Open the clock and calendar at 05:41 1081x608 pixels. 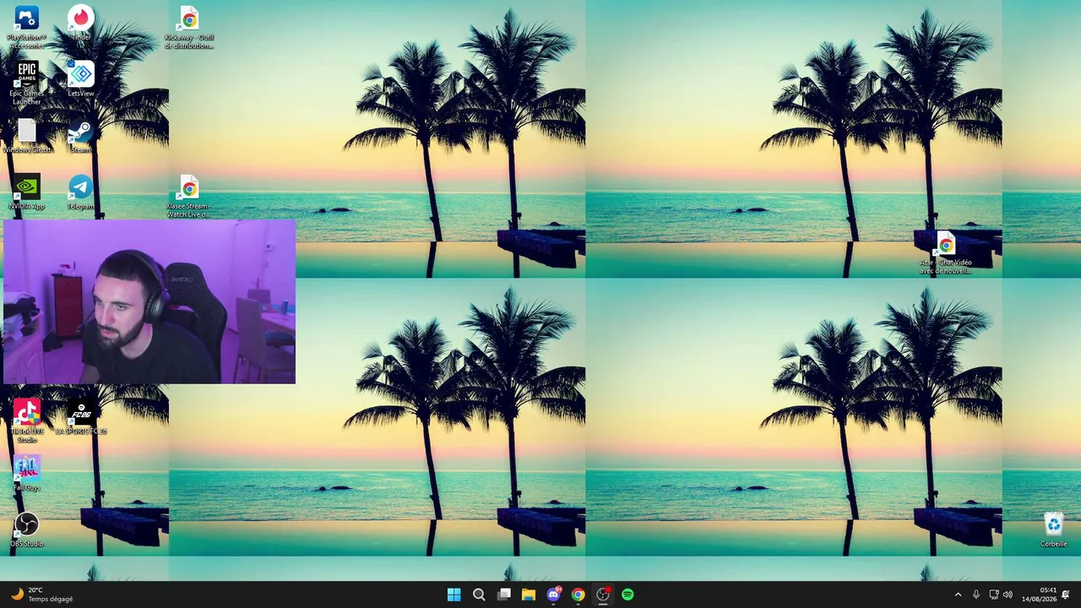[1040, 594]
